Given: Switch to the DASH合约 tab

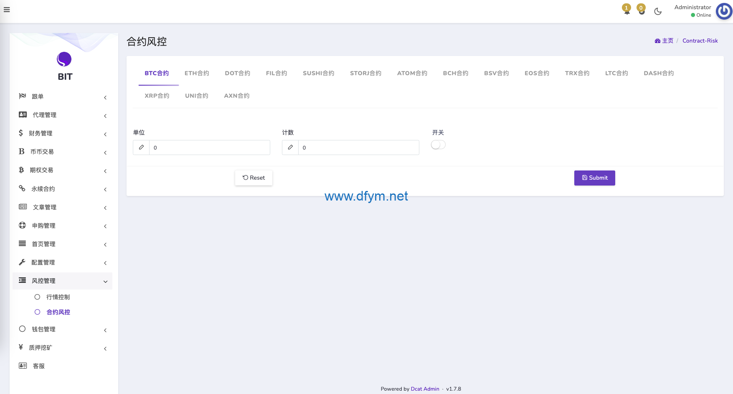Looking at the screenshot, I should (x=659, y=73).
